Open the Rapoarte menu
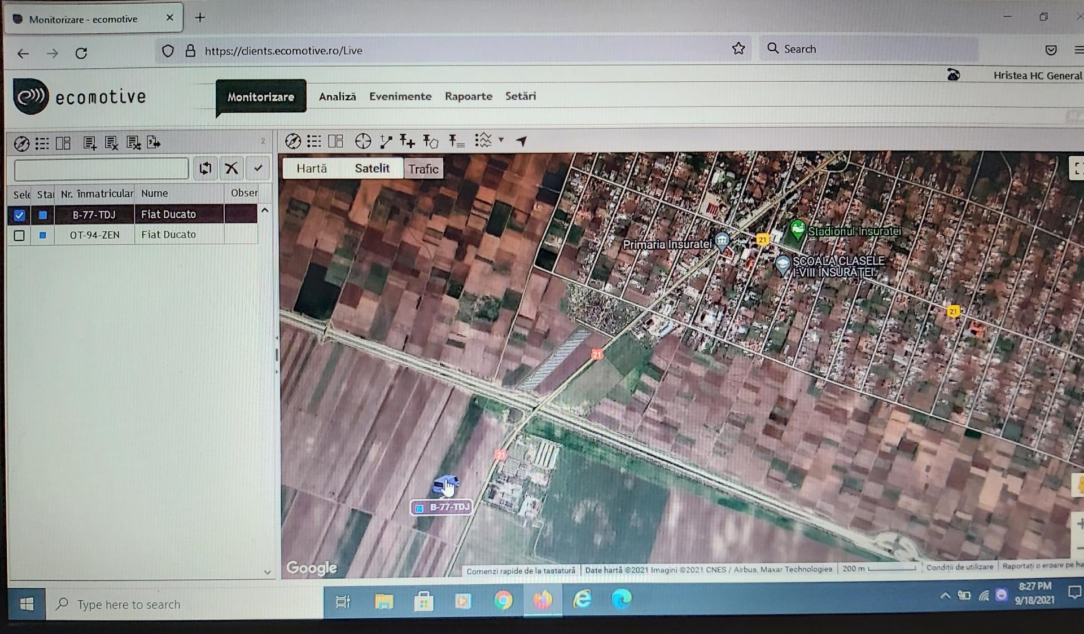Image resolution: width=1084 pixels, height=634 pixels. pyautogui.click(x=468, y=96)
